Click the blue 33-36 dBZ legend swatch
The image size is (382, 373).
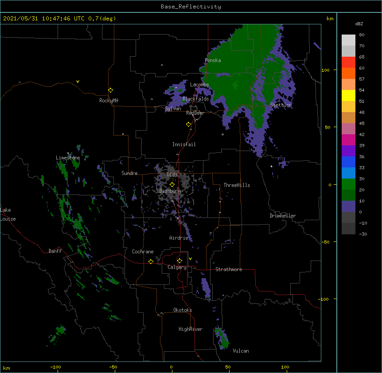pos(348,162)
